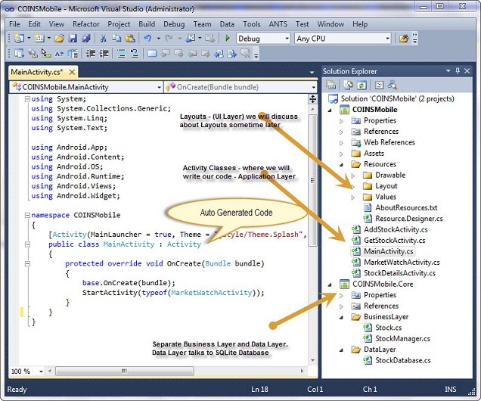Collapse the OnCreate method code block
The image size is (481, 401).
(x=27, y=263)
